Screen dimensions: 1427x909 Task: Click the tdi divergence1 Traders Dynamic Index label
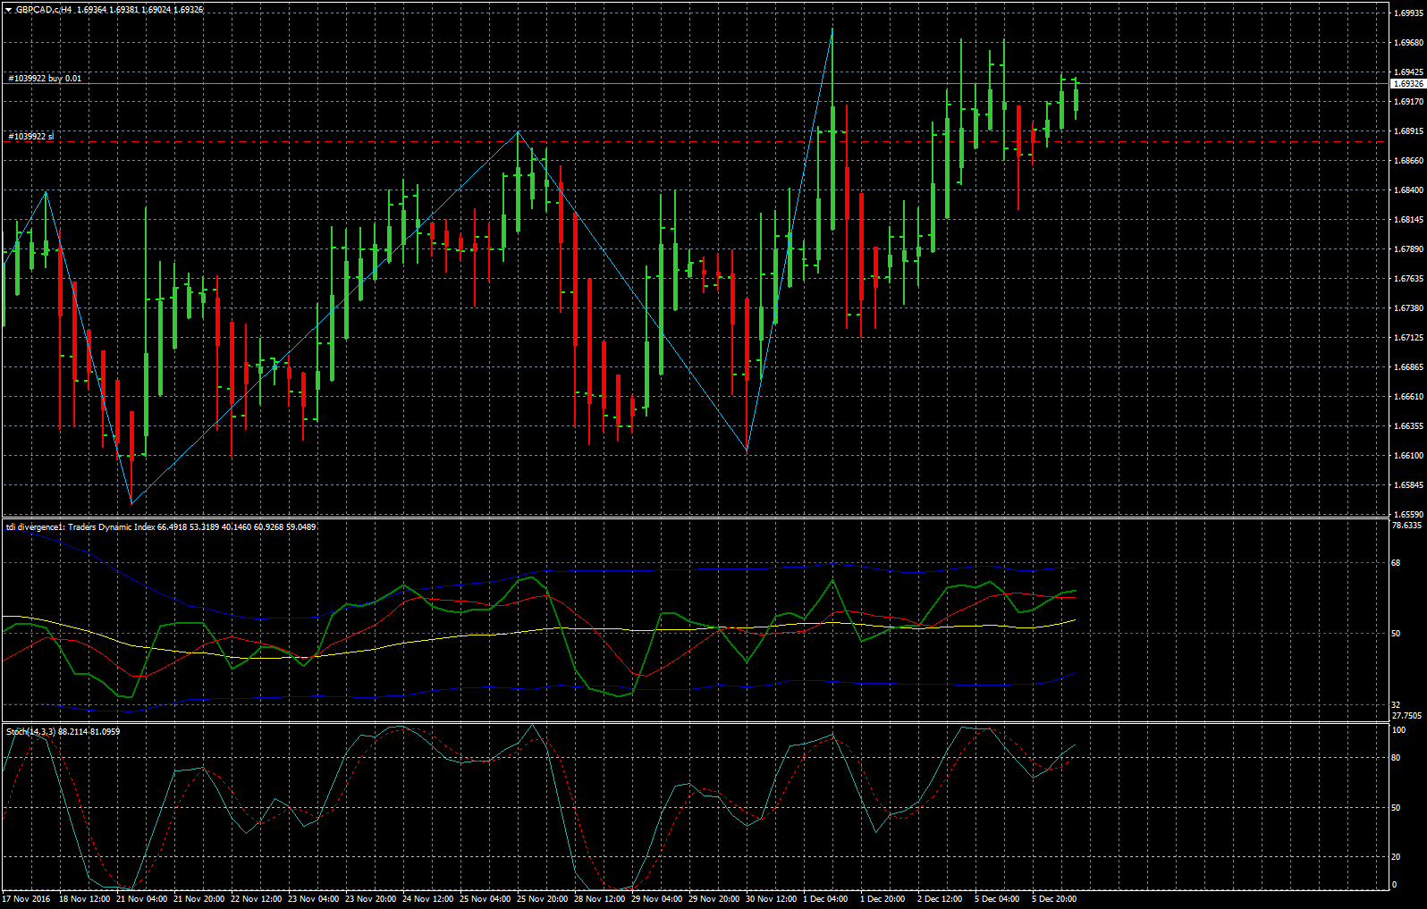(x=161, y=527)
